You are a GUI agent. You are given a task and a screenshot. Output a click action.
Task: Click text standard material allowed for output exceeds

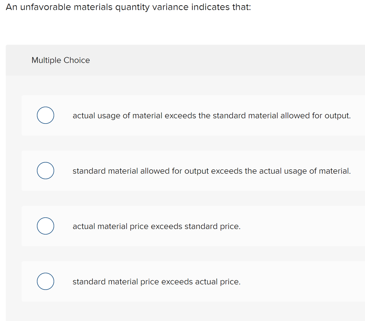[x=211, y=171]
